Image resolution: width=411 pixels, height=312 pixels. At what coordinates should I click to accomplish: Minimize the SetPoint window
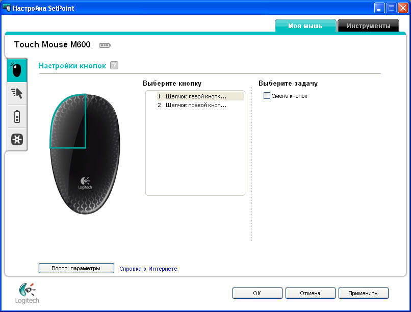point(379,8)
